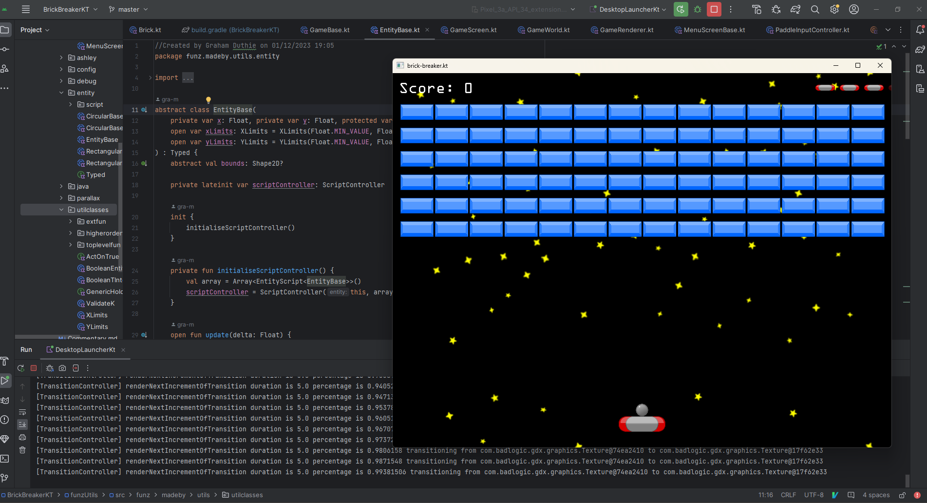This screenshot has height=503, width=927.
Task: Open the Terminal tool window
Action: coord(5,459)
